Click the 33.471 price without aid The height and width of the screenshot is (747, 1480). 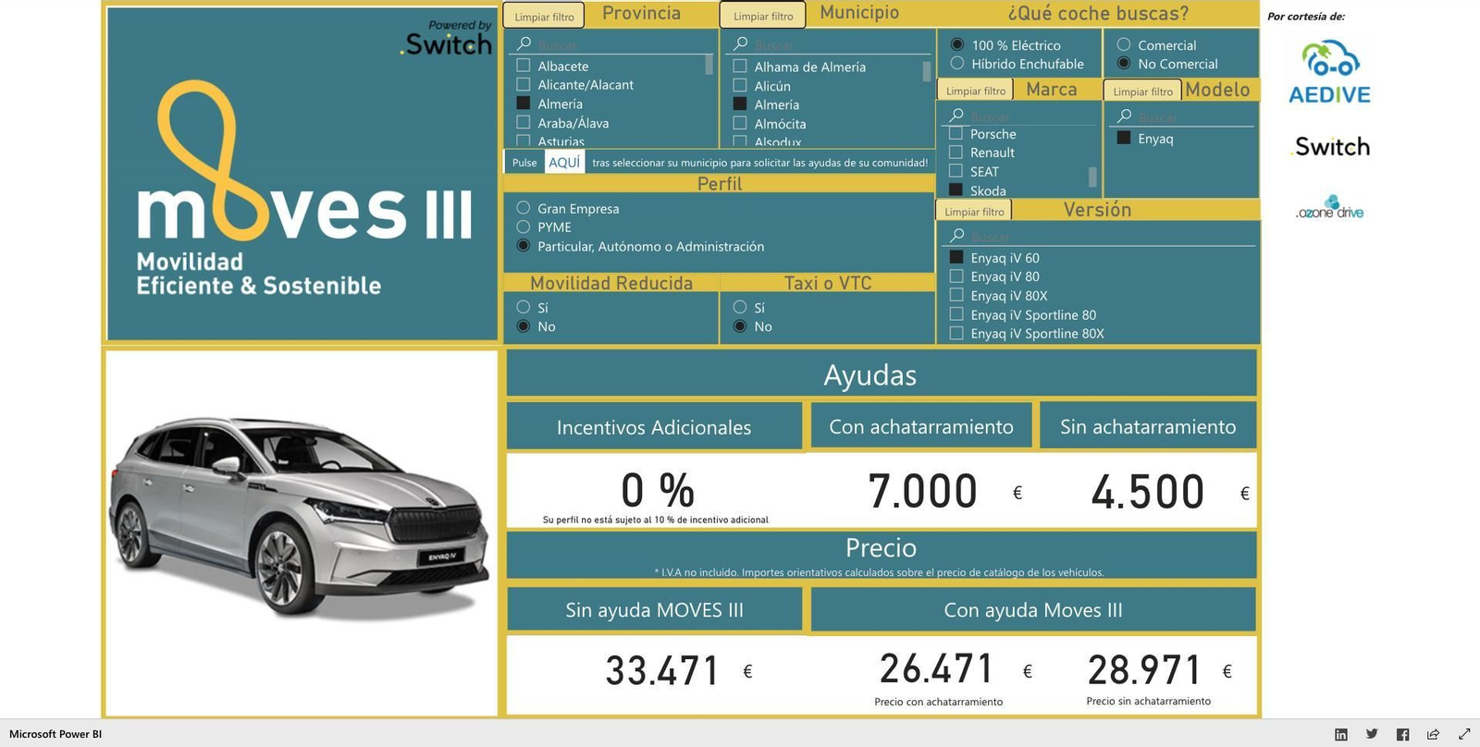(x=662, y=671)
